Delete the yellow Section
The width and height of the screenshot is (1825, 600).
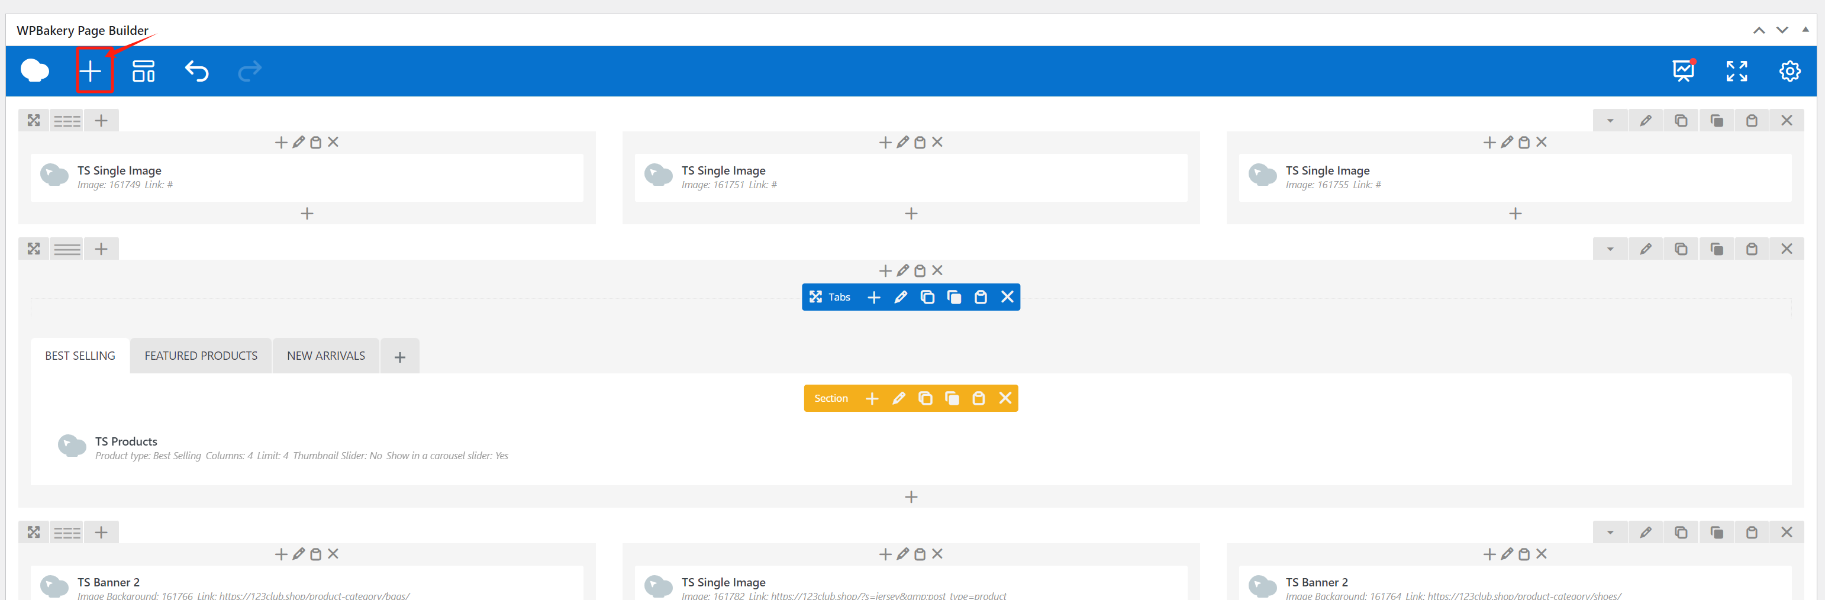[x=1005, y=398]
